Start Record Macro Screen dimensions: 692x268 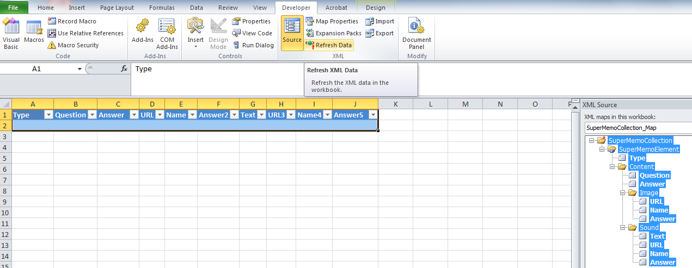(x=72, y=21)
